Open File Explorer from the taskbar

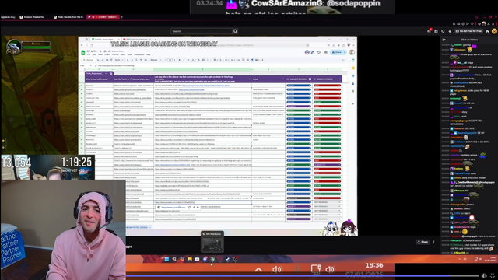point(190,259)
